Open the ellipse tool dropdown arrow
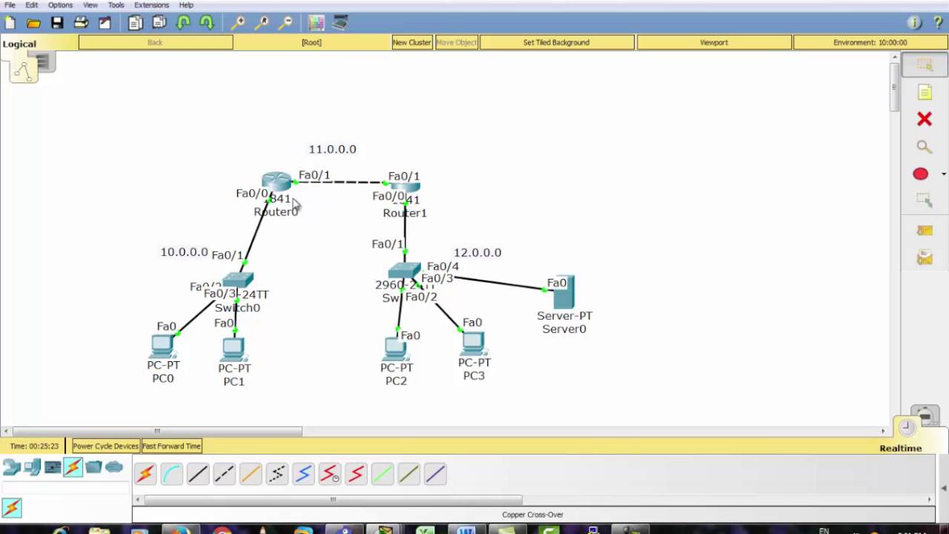 tap(943, 174)
